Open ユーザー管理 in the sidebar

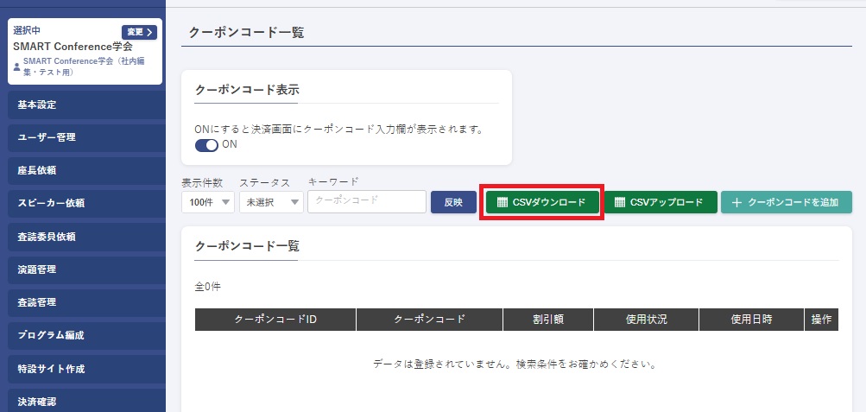[83, 137]
